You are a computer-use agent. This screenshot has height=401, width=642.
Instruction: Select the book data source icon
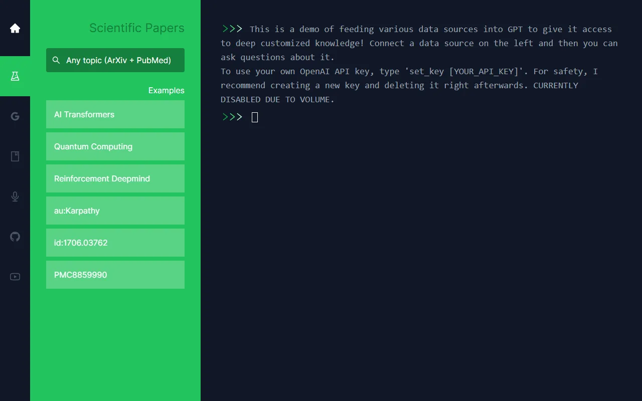[15, 156]
